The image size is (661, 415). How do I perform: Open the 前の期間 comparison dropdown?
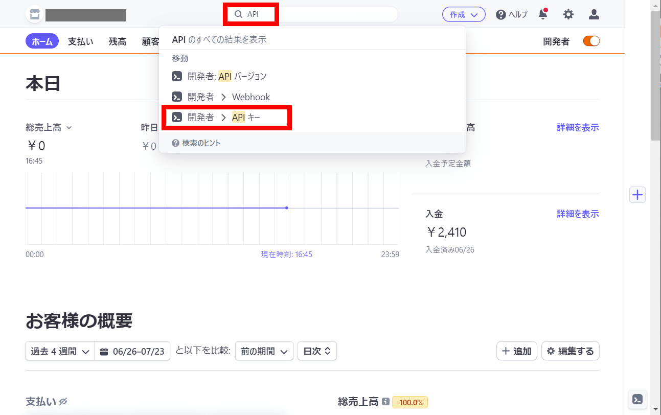pyautogui.click(x=264, y=351)
